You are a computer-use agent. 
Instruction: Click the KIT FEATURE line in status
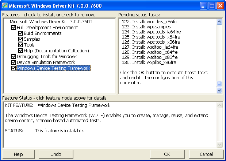pos(58,105)
